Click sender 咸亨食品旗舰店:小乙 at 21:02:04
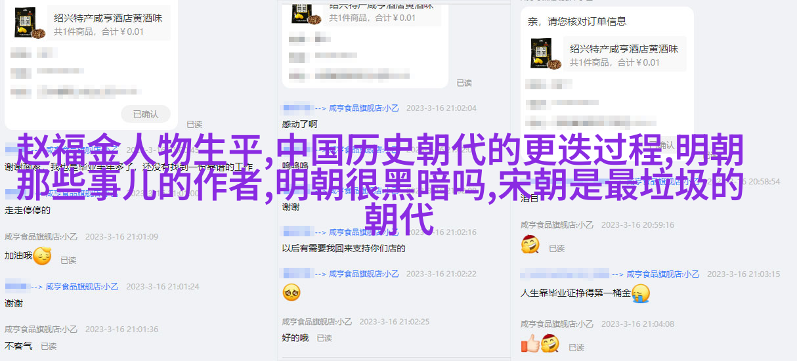 coord(364,108)
